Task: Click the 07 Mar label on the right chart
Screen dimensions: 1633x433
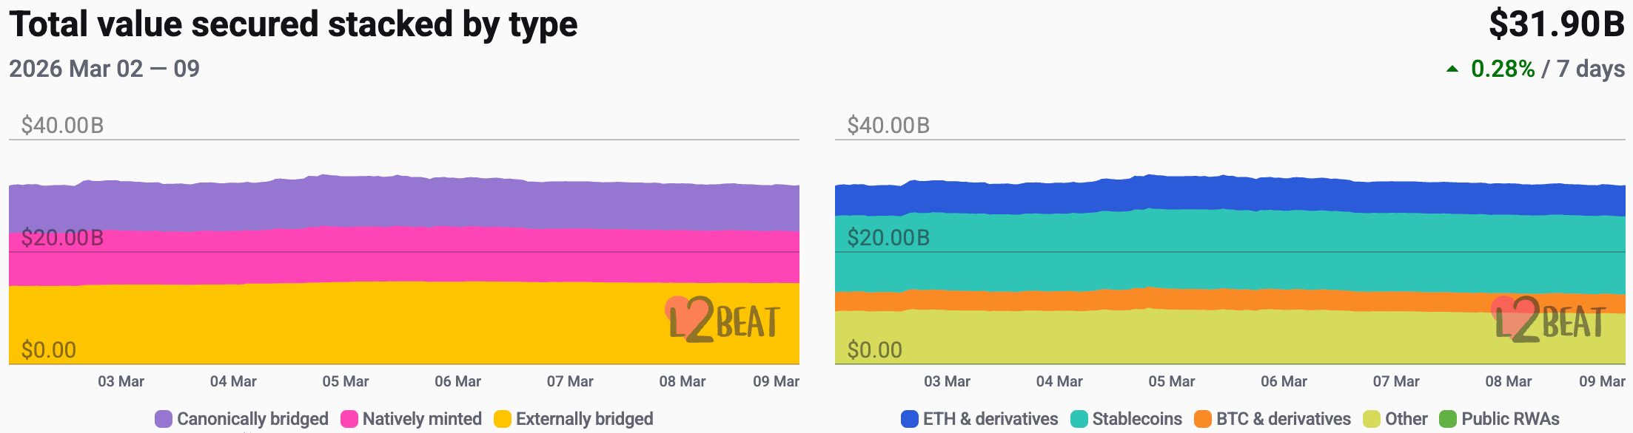Action: click(1396, 381)
